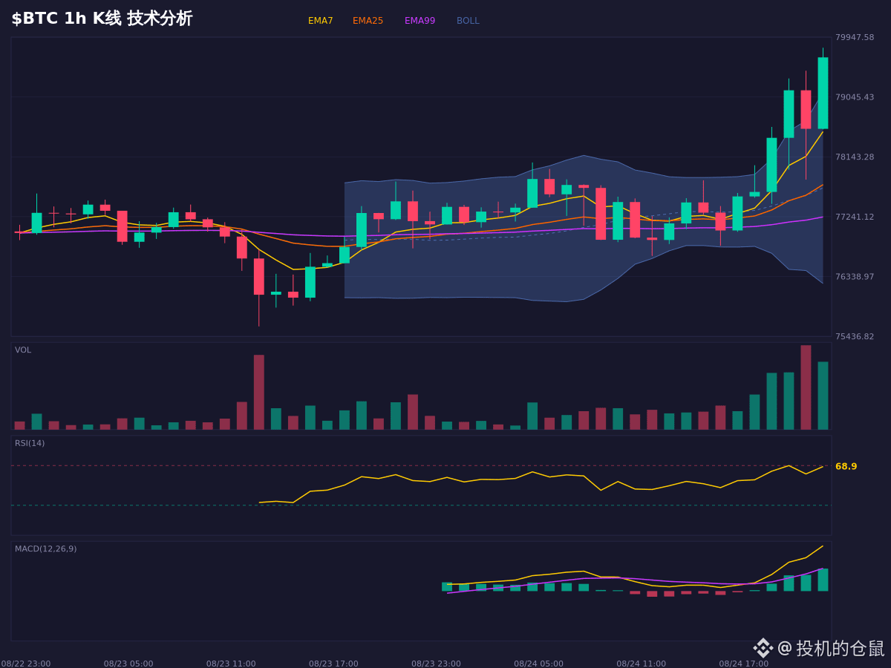Click the 79947.58 price axis label
Screen dimensions: 891x668
point(855,37)
